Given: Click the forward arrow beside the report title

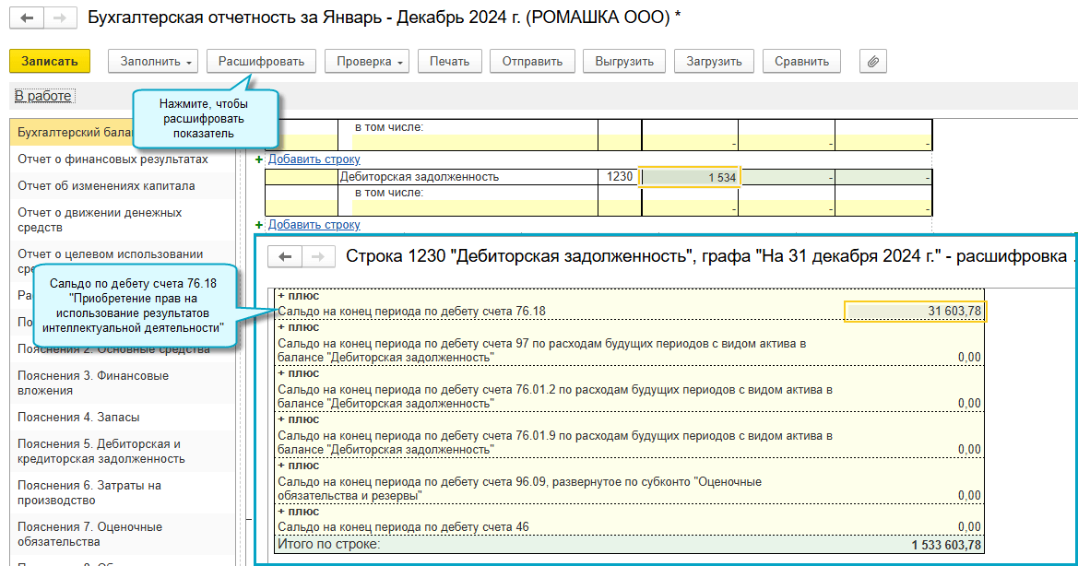Looking at the screenshot, I should click(59, 18).
